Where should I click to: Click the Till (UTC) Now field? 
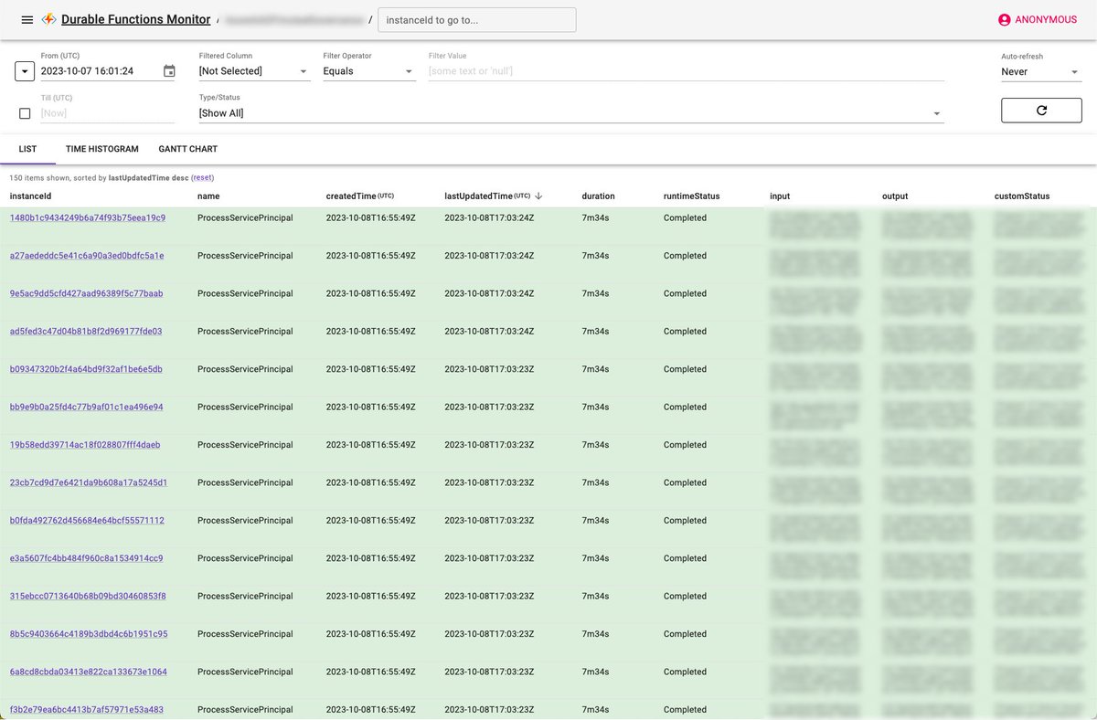[108, 113]
